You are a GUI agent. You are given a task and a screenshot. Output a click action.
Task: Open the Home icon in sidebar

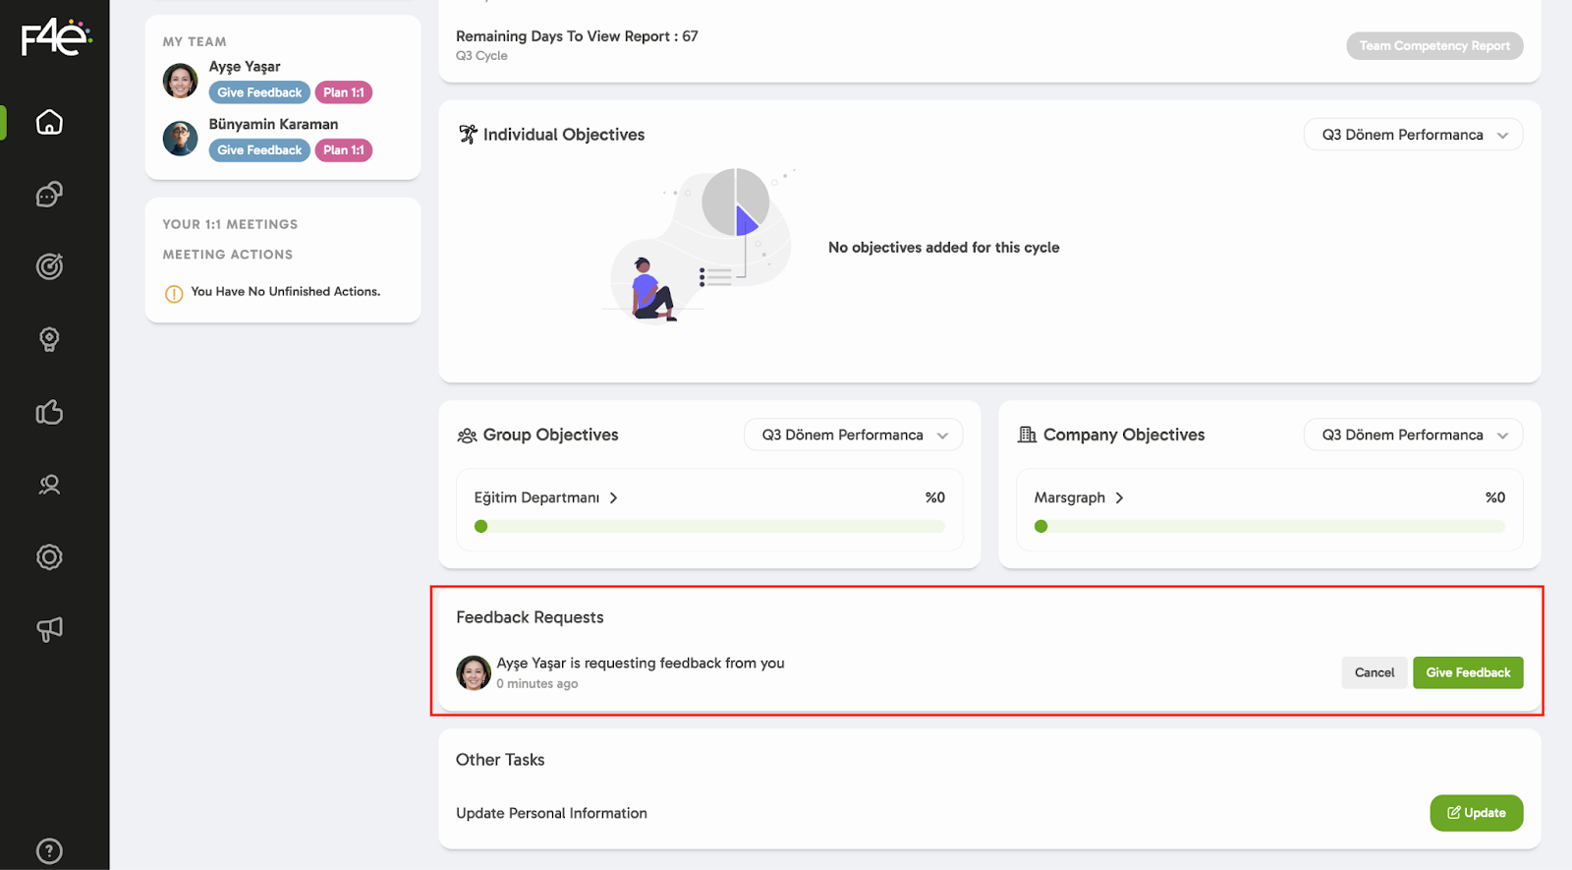tap(49, 122)
